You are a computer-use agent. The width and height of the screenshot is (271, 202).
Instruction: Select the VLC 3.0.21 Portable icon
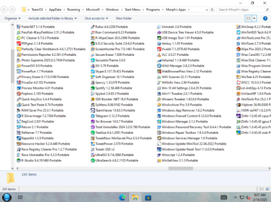tap(159, 55)
